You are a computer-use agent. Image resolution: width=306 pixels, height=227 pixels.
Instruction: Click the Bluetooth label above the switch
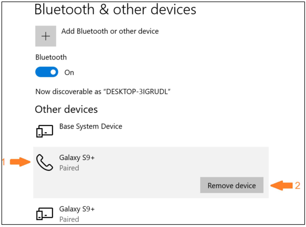(51, 57)
